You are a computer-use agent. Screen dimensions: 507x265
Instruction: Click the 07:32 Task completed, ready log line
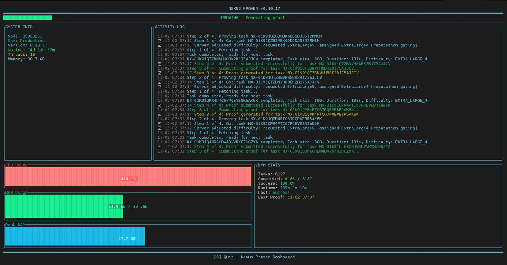coord(215,137)
